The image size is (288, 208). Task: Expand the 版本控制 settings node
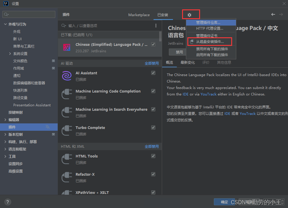point(5,134)
